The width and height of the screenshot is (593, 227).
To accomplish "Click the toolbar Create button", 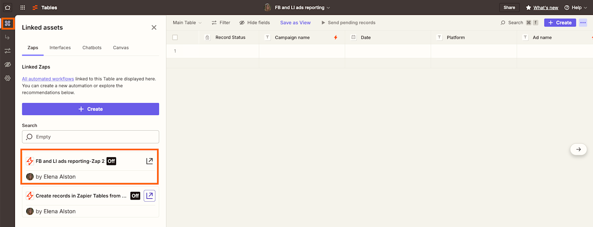I will (x=560, y=23).
